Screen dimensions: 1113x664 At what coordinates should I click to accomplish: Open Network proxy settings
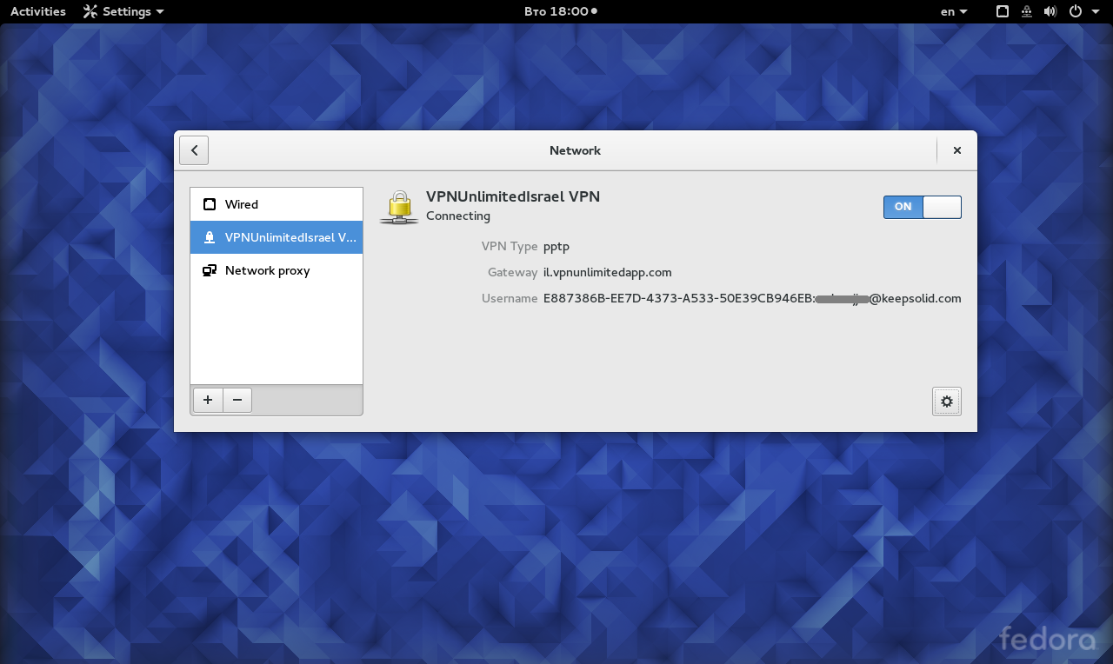point(277,270)
